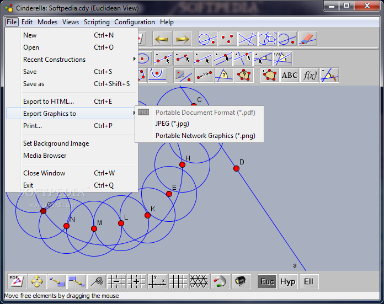The height and width of the screenshot is (304, 384).
Task: Toggle the triangular grid display
Action: (x=199, y=281)
